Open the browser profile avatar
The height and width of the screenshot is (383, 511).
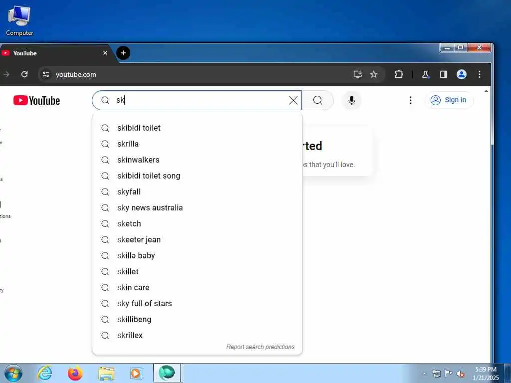tap(461, 74)
